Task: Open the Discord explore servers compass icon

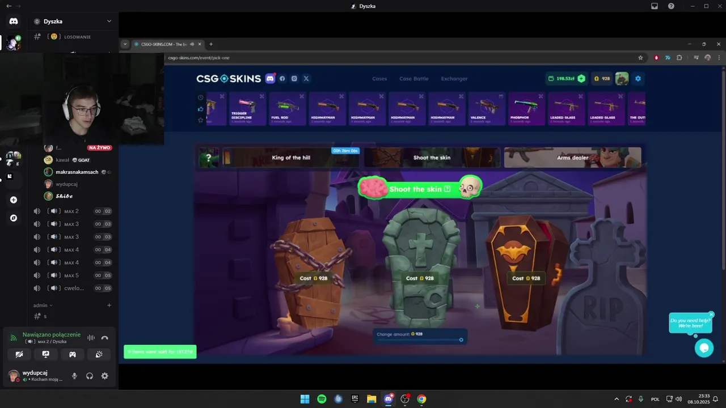Action: pyautogui.click(x=14, y=218)
